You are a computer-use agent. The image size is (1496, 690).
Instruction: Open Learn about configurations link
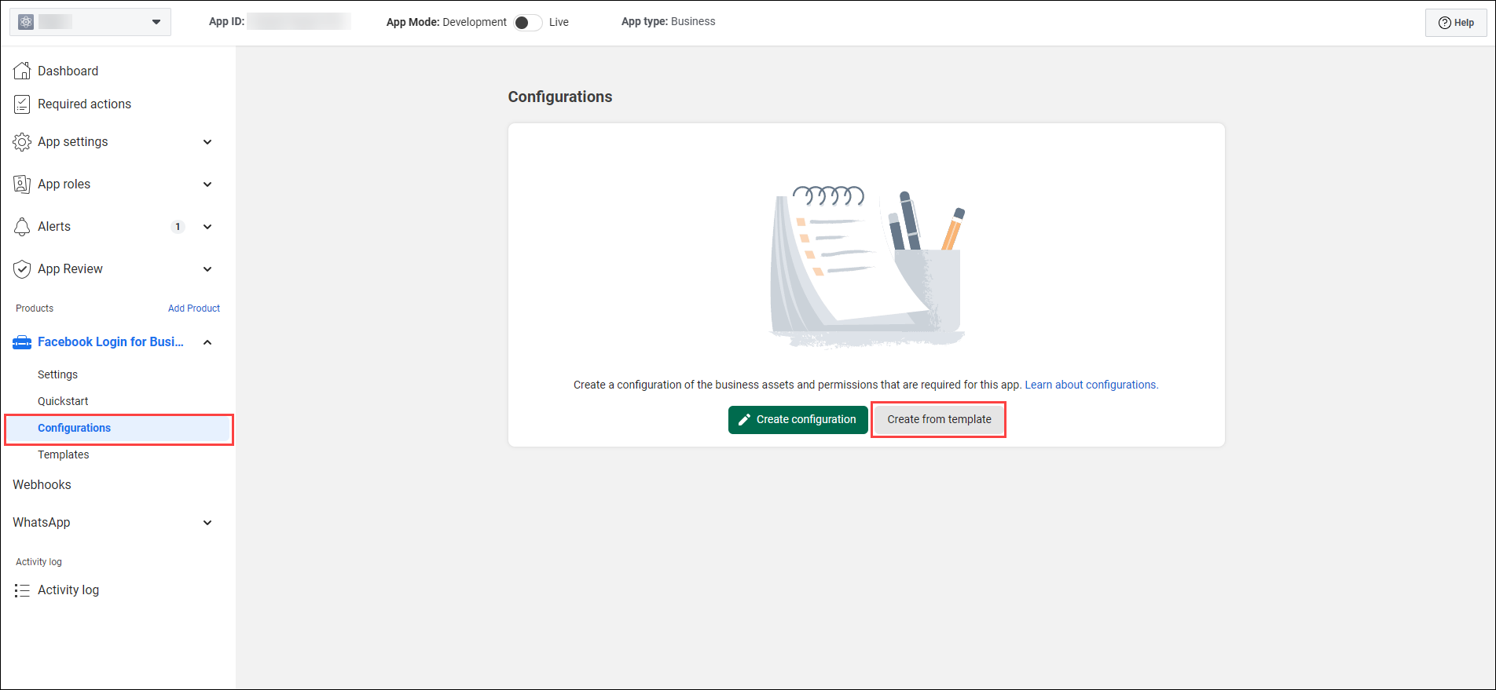1091,385
